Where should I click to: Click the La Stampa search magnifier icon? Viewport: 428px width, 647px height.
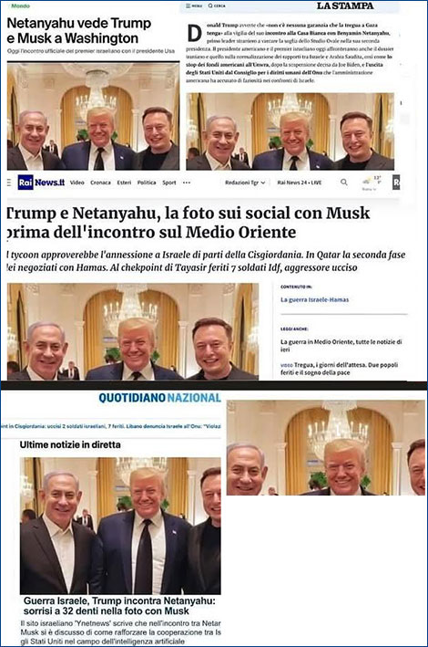coord(210,6)
